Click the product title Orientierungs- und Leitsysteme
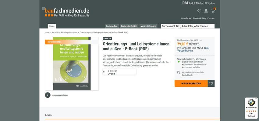The image size is (259, 121). pyautogui.click(x=136, y=46)
